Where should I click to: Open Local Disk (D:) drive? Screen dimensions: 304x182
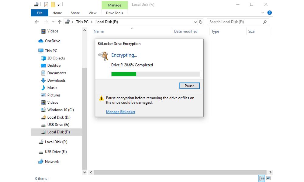tap(59, 117)
